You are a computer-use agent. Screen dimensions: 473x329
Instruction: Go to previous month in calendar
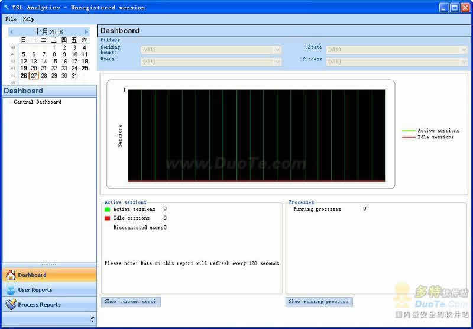click(x=12, y=32)
